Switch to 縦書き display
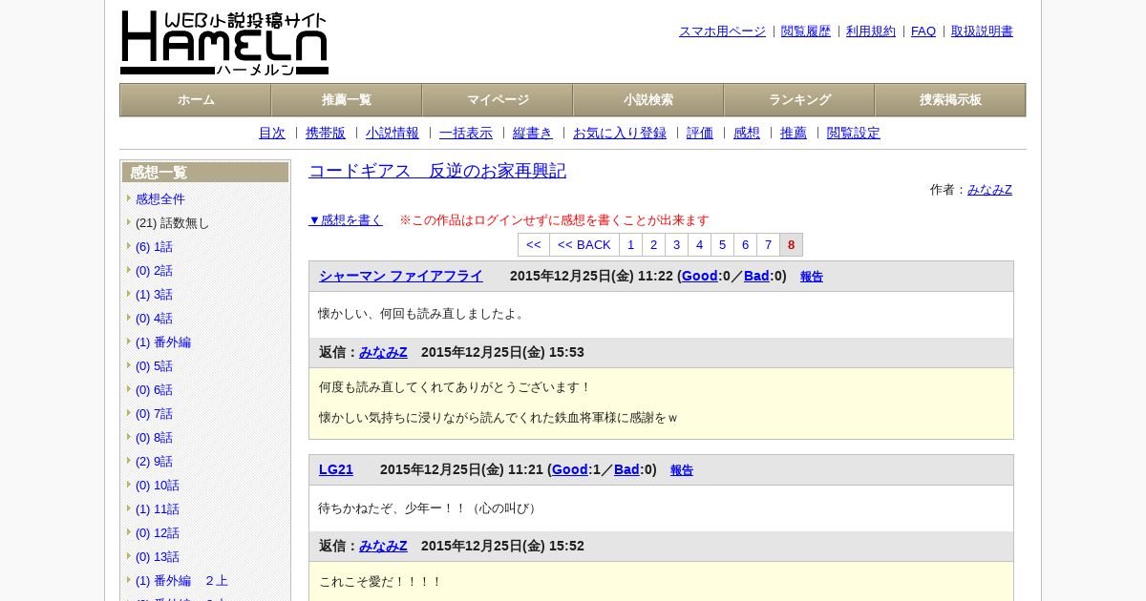The height and width of the screenshot is (601, 1146). [x=533, y=133]
